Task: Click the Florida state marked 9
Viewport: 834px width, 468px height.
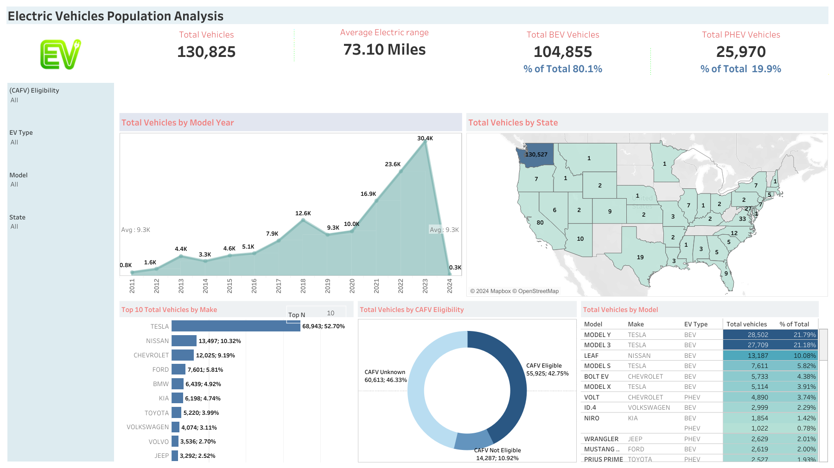Action: 726,273
